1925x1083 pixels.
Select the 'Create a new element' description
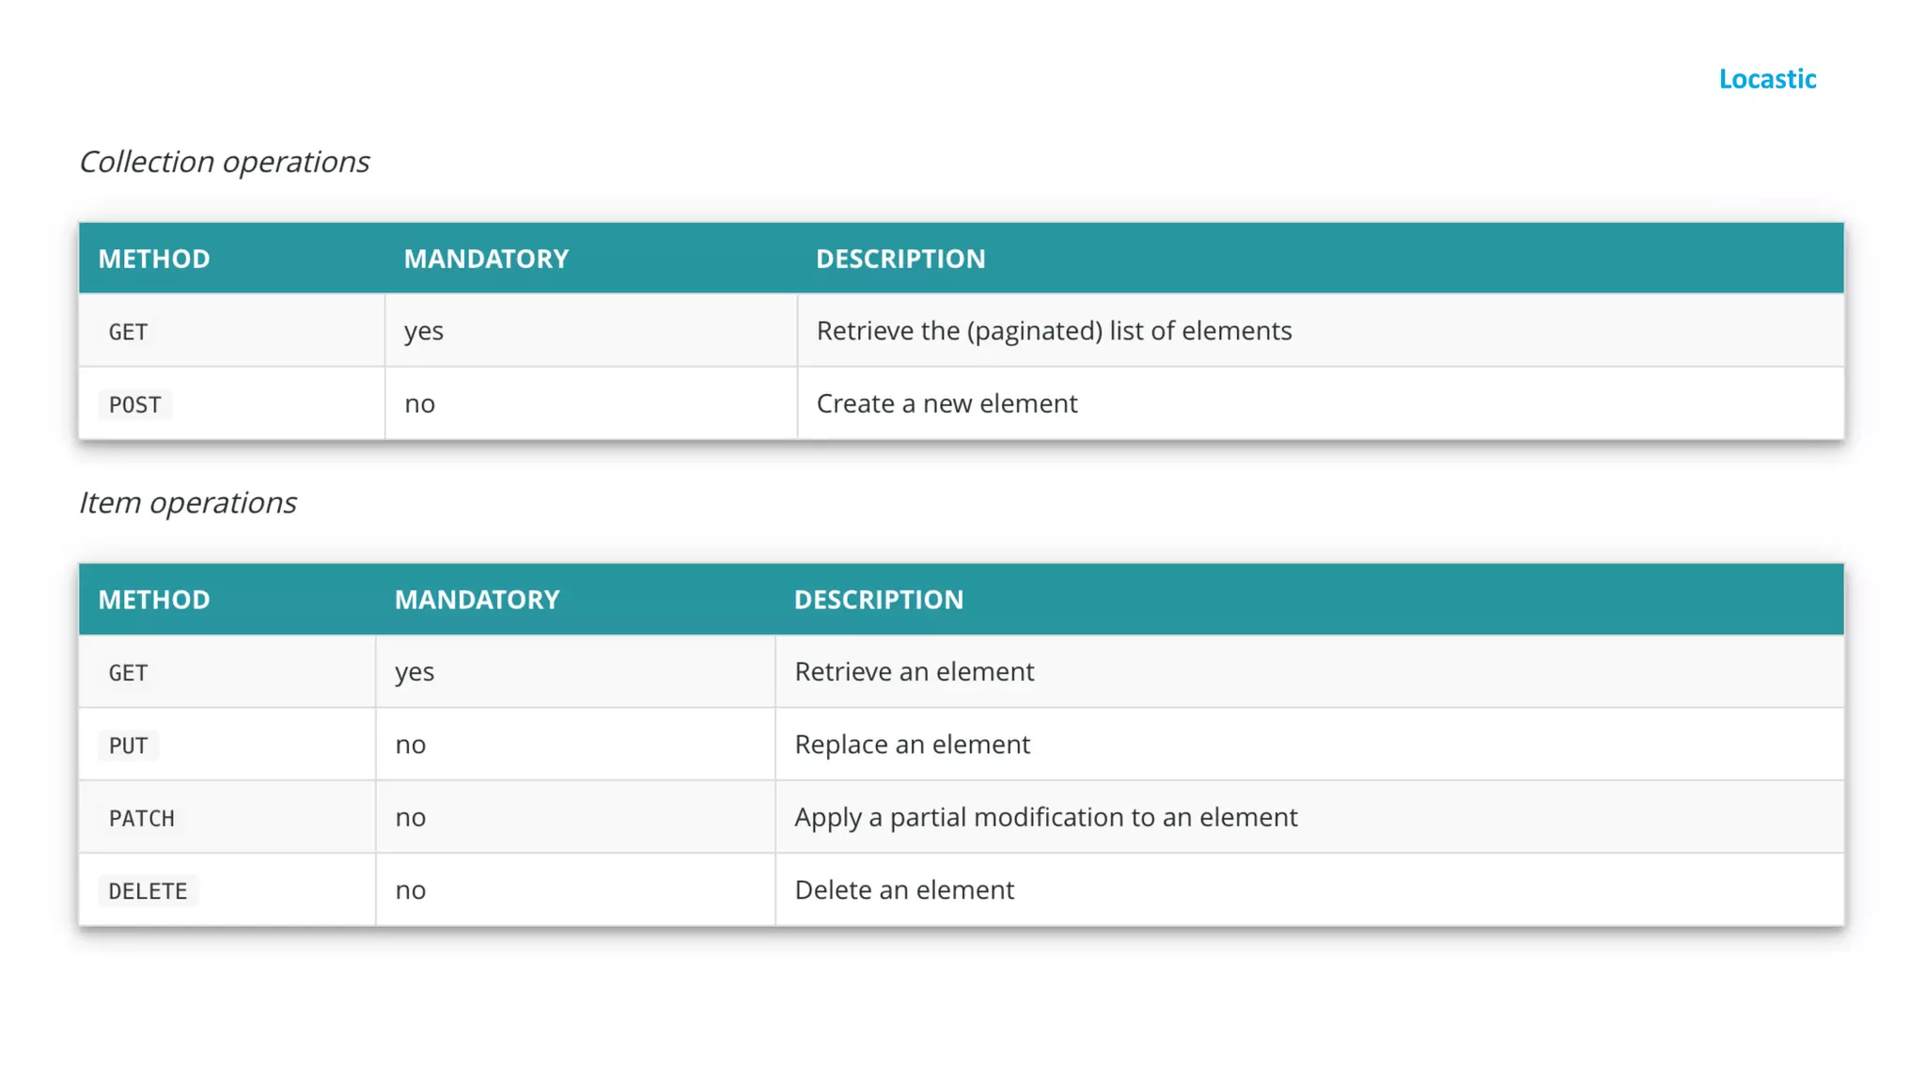(947, 403)
